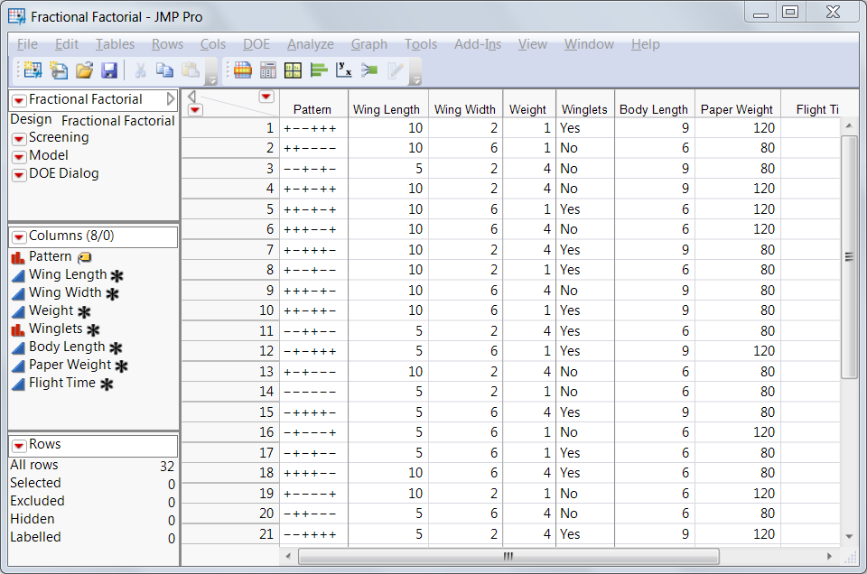
Task: Click the Paste toolbar icon
Action: click(x=191, y=69)
